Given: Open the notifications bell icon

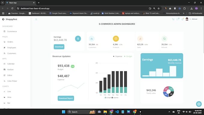Looking at the screenshot, I should click(182, 19).
